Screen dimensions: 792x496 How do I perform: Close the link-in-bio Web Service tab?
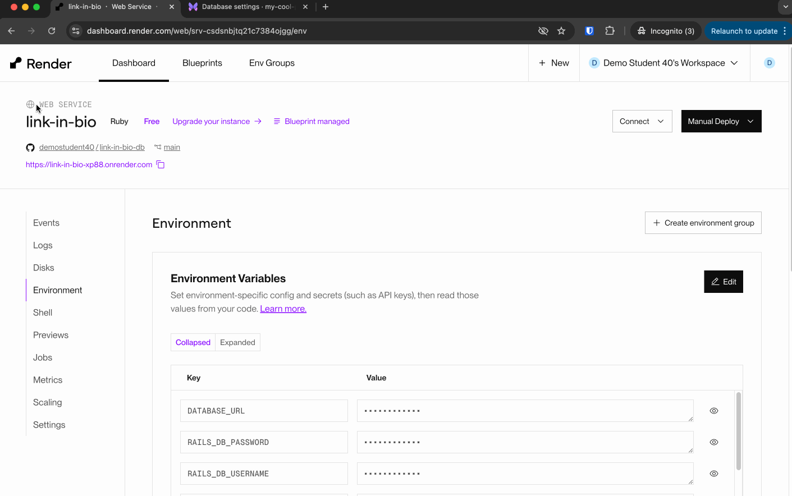[x=172, y=7]
